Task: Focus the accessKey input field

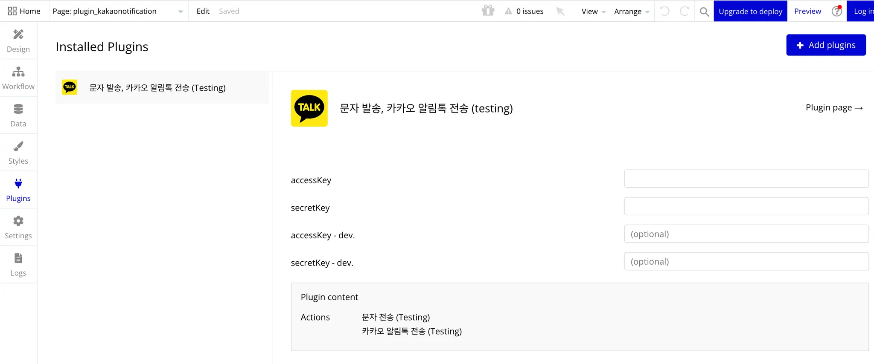Action: [746, 179]
